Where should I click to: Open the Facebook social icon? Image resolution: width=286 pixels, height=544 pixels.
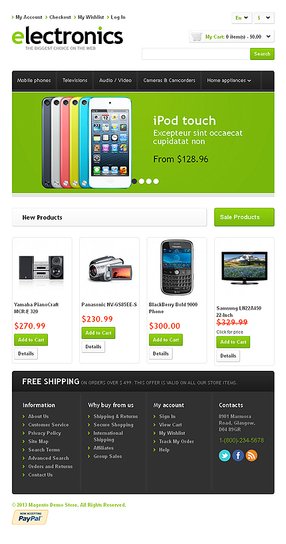238,455
